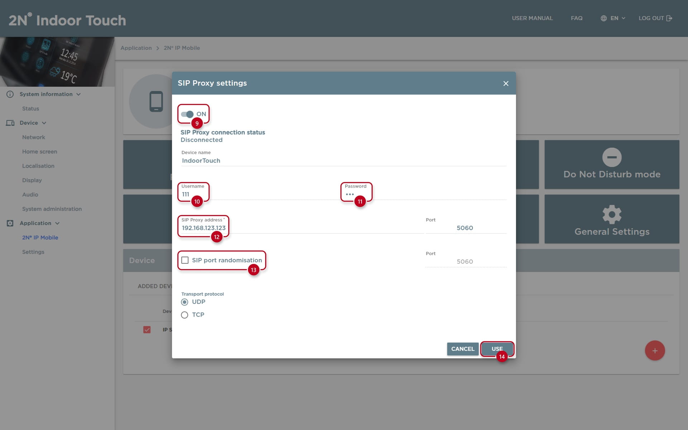Open the Application Settings page
Viewport: 688px width, 430px height.
pyautogui.click(x=33, y=252)
